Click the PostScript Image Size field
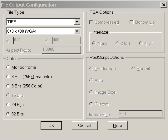Viewport: 168px width, 140px height. tap(141, 114)
